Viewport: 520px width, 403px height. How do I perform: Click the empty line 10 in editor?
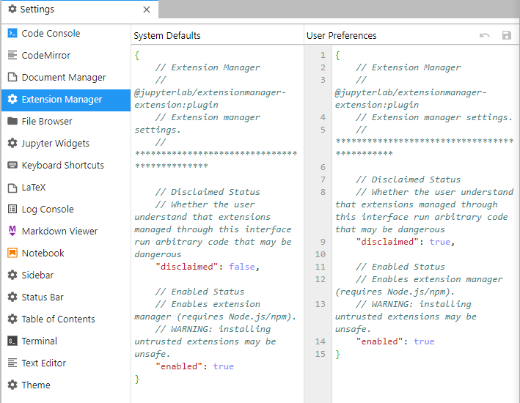425,254
